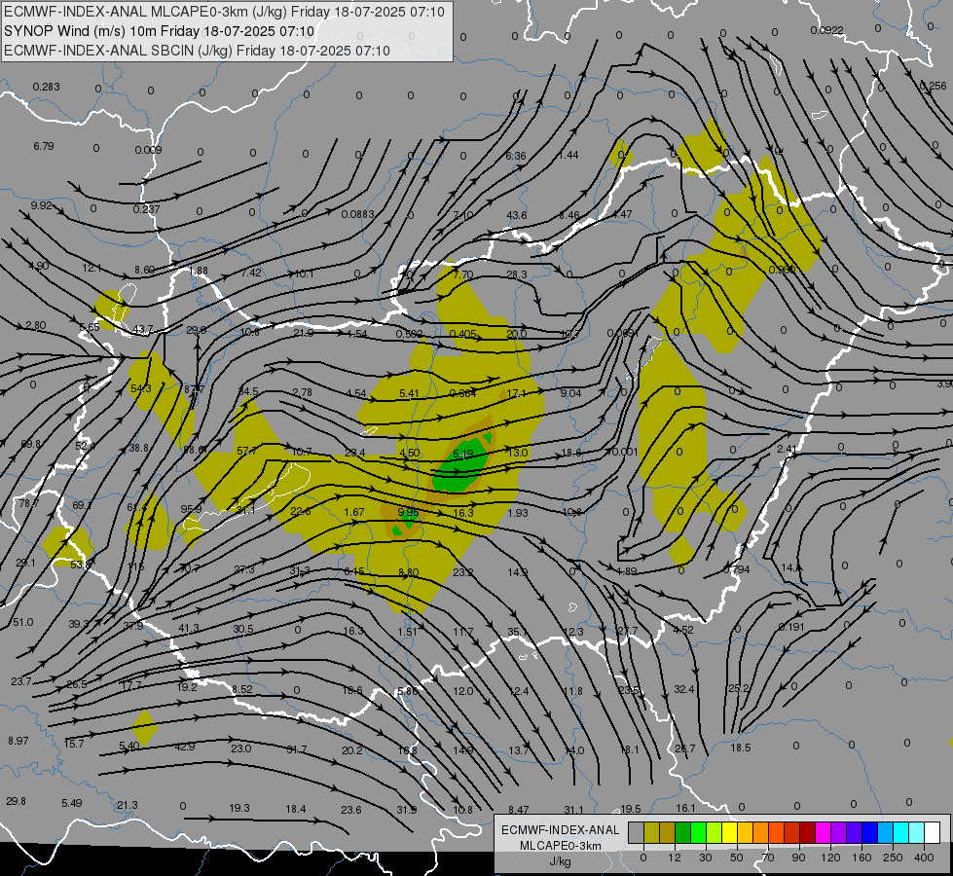Click the map value '57.7'

click(x=246, y=451)
